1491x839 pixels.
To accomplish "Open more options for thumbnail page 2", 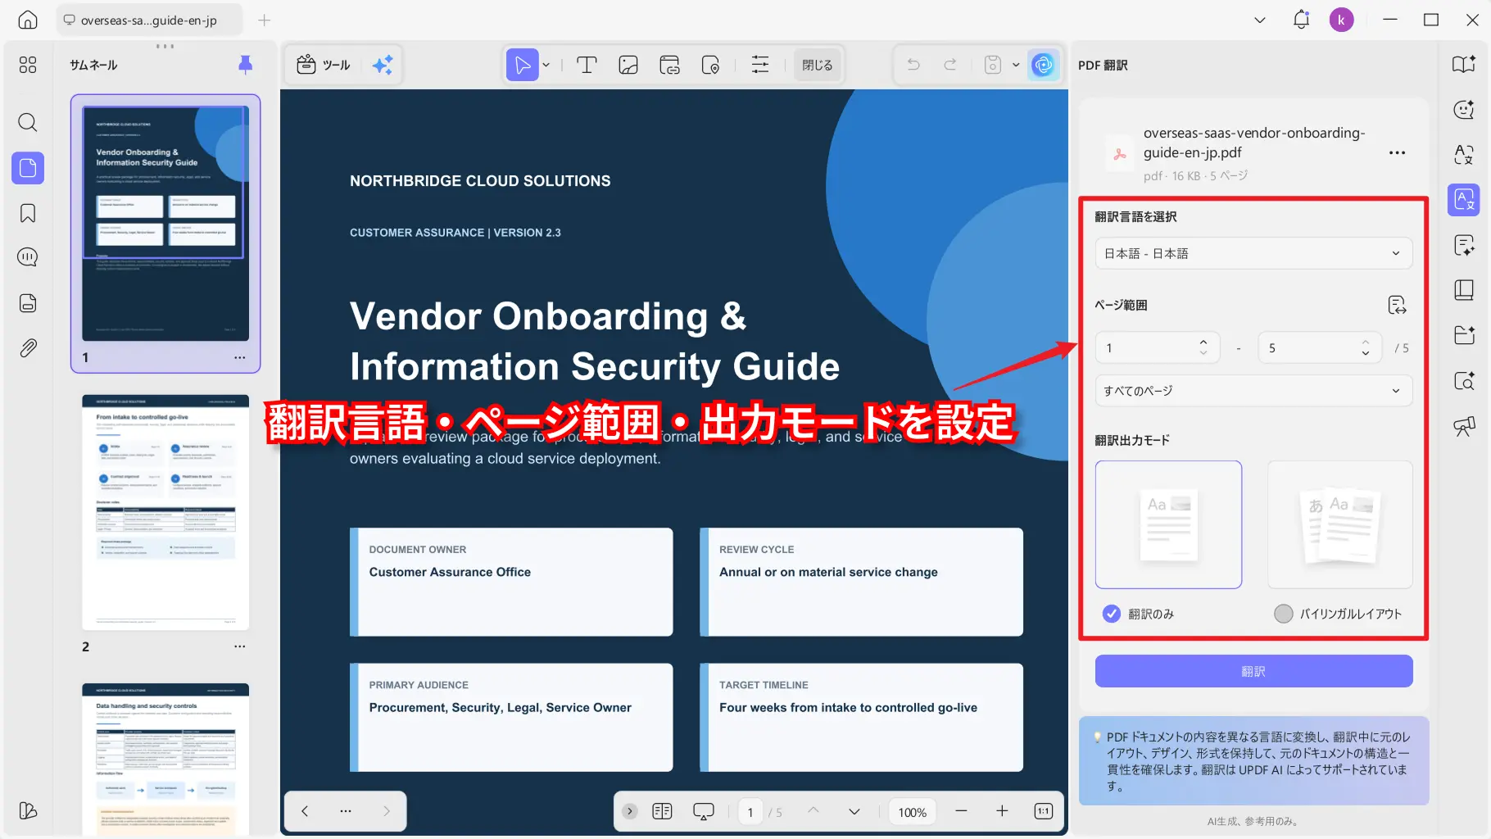I will (239, 646).
